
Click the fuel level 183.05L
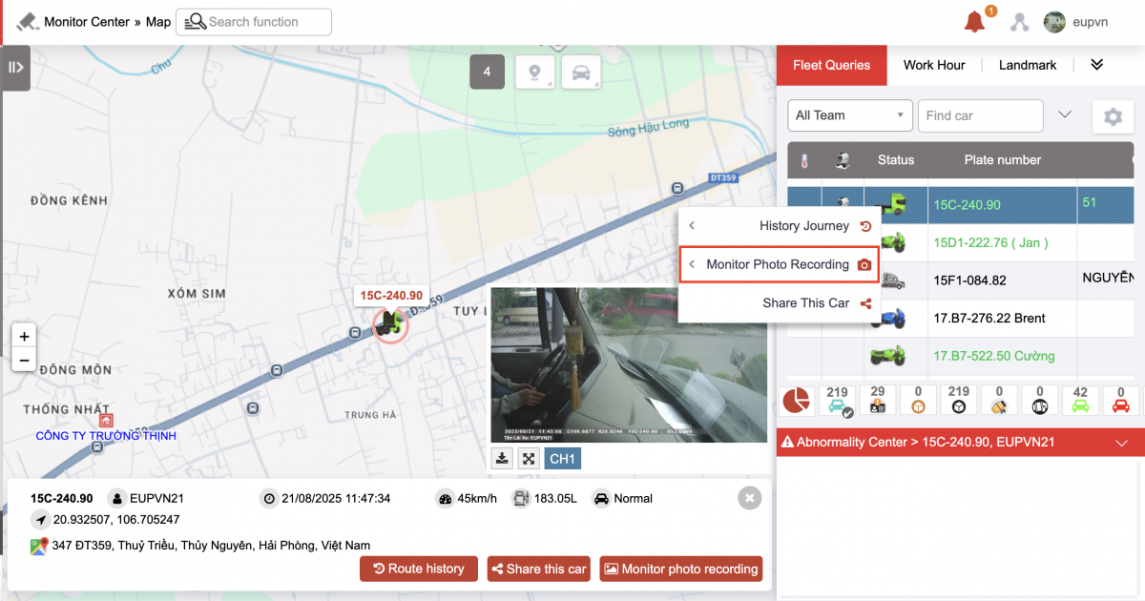(556, 498)
